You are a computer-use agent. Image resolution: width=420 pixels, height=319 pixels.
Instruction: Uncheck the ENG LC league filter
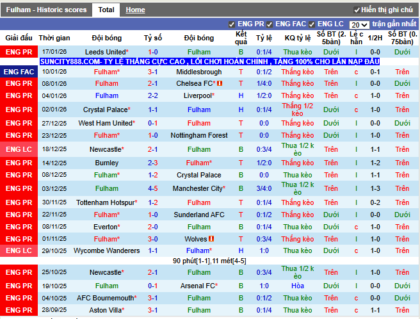tap(312, 24)
